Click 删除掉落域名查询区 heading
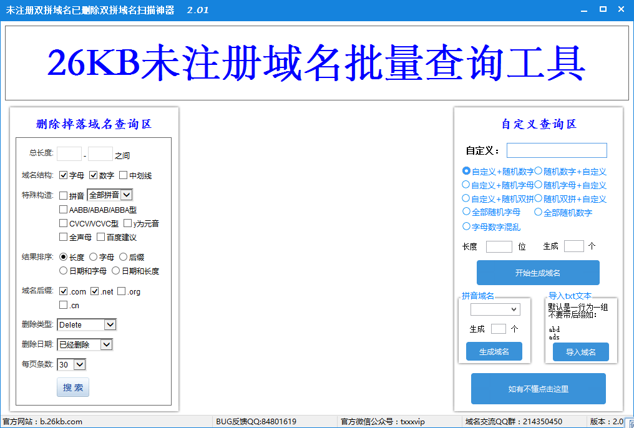The image size is (634, 428). coord(94,124)
